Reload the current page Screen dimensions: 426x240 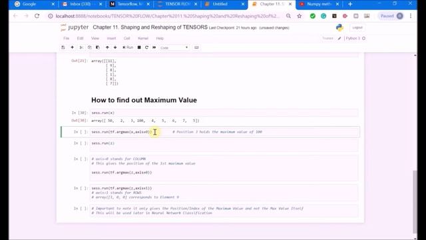coord(37,16)
